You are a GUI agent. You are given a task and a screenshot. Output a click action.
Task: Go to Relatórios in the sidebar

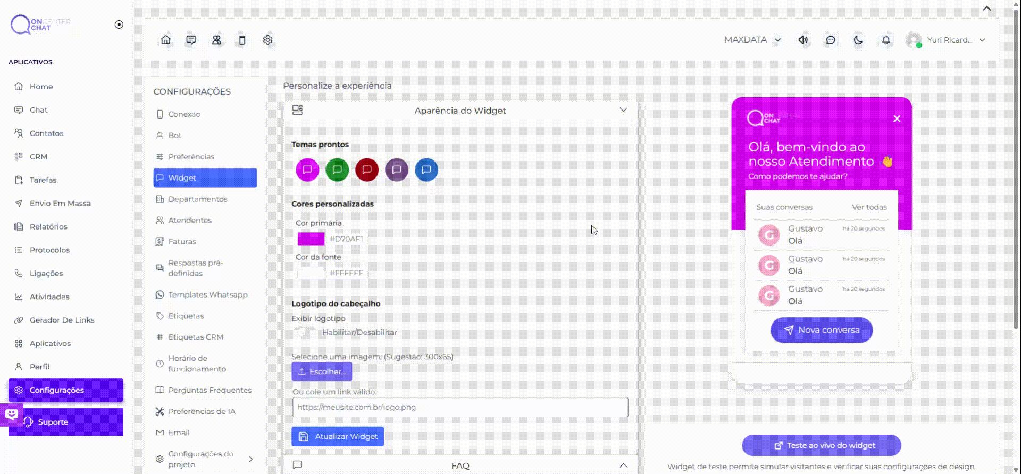[x=48, y=227]
